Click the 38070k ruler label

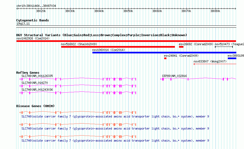coord(186,11)
